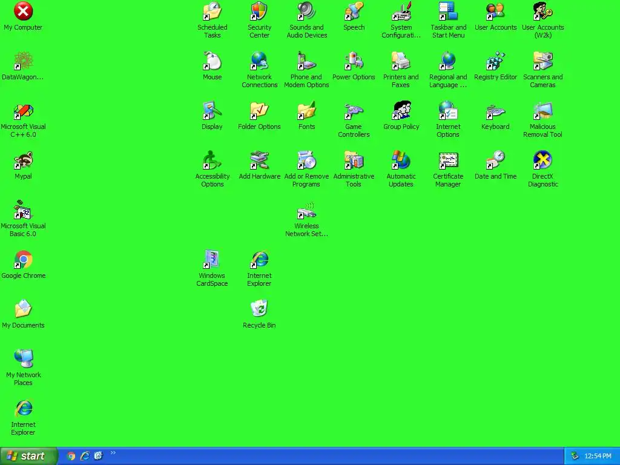620x465 pixels.
Task: Select the Printers and Faxes icon
Action: click(401, 61)
